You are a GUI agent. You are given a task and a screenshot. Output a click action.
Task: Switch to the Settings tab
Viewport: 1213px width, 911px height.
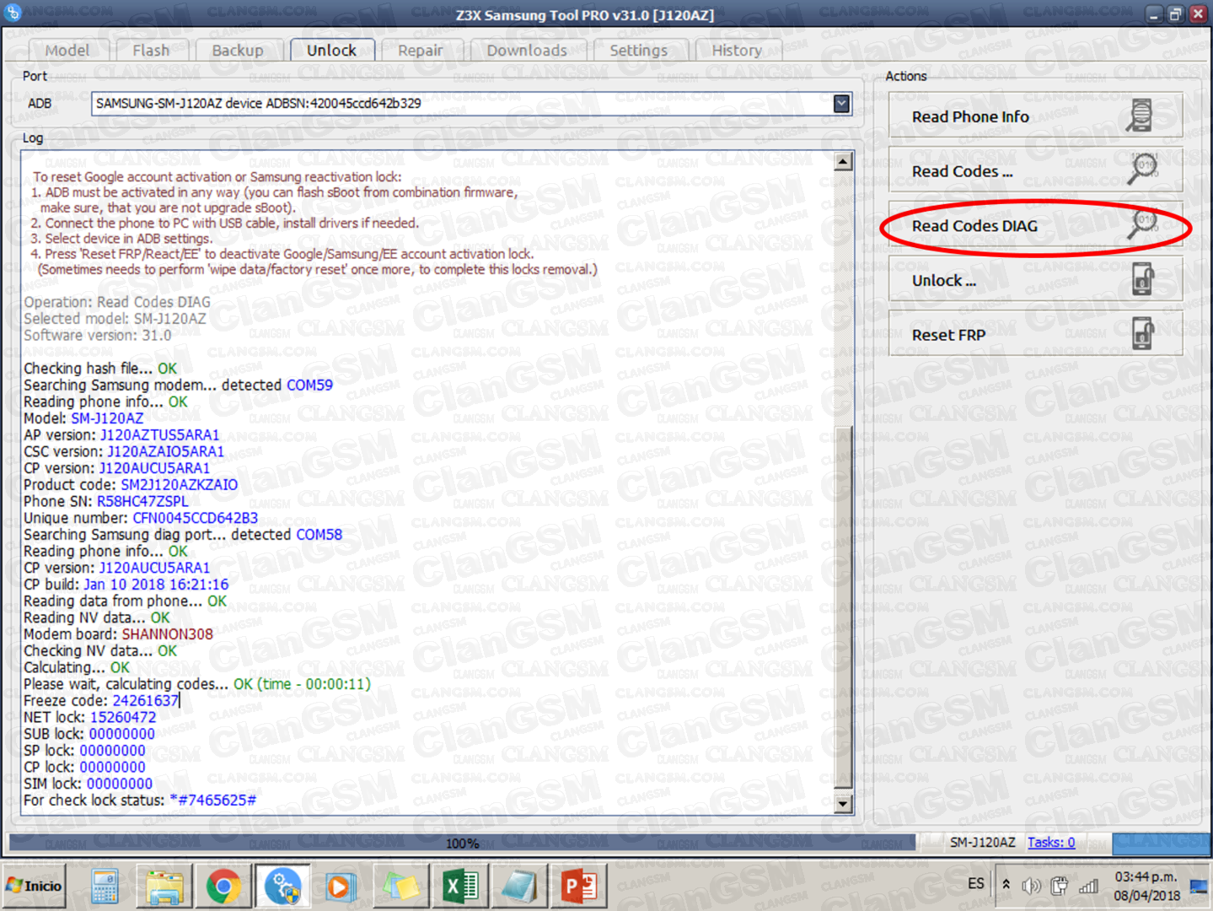click(x=638, y=51)
